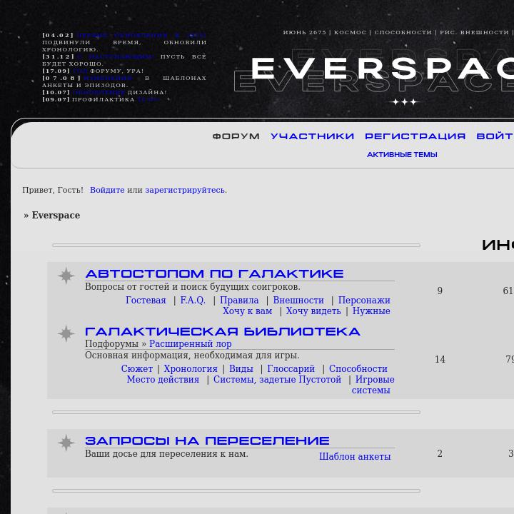Open the Нужные link
Viewport: 514px width, 514px height.
[x=371, y=311]
